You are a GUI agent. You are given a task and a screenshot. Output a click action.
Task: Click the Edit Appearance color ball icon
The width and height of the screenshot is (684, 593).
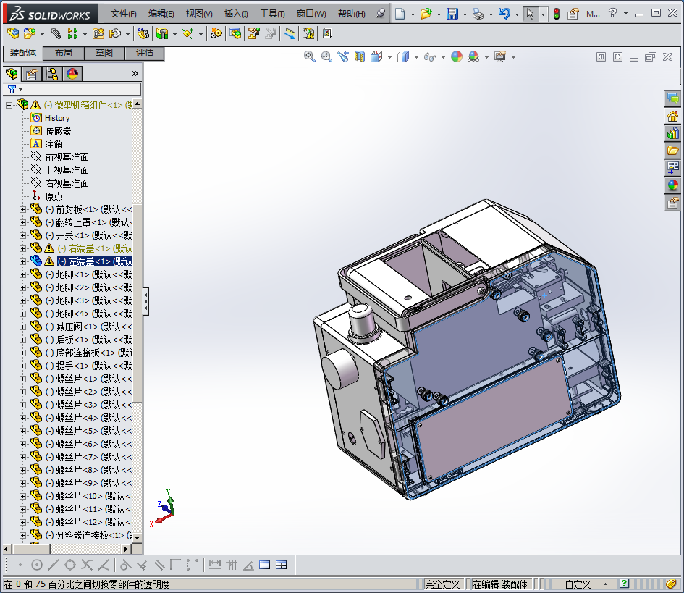pyautogui.click(x=457, y=56)
